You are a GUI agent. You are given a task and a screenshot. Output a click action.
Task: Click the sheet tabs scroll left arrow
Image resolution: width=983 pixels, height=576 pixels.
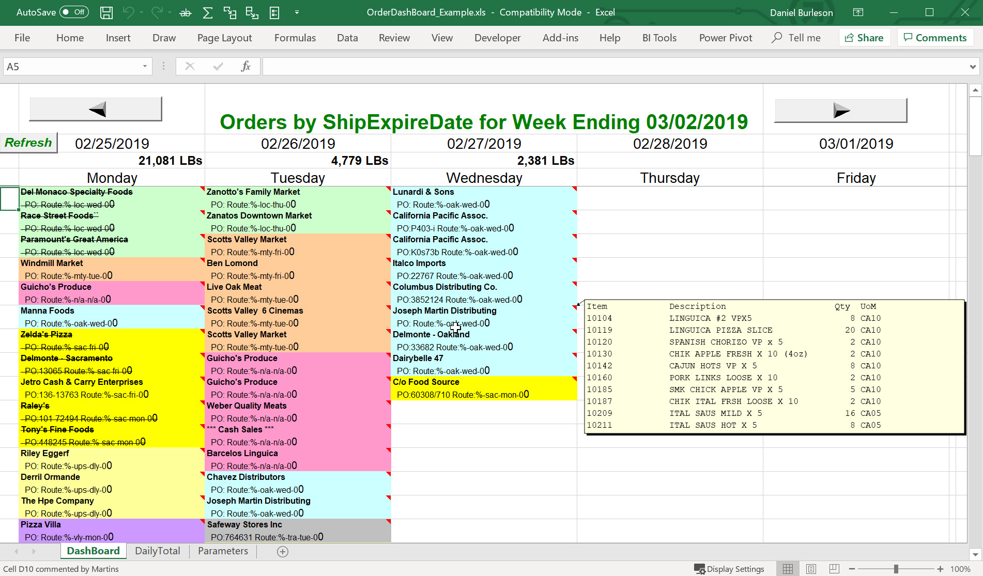16,551
